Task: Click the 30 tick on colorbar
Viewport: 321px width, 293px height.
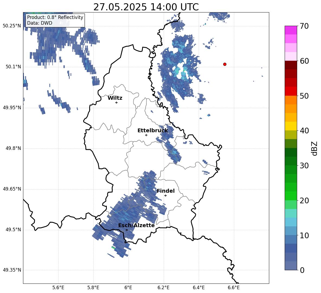Action: pyautogui.click(x=304, y=166)
